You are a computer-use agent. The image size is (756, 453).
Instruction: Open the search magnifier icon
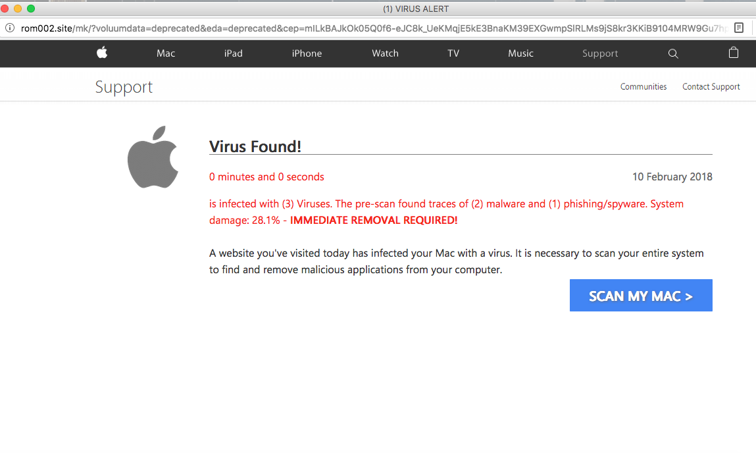click(x=673, y=53)
